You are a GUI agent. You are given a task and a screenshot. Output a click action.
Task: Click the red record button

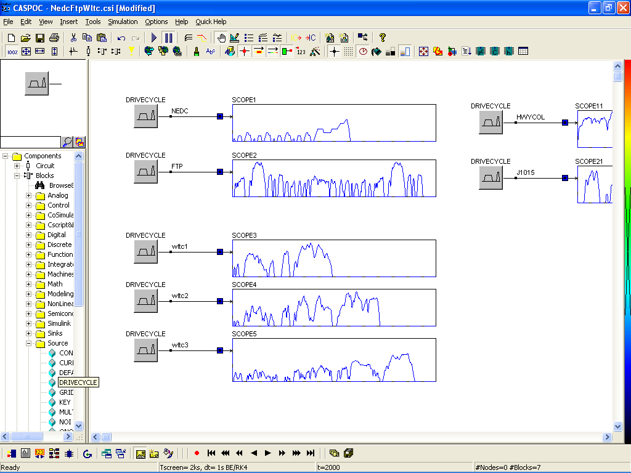[197, 453]
